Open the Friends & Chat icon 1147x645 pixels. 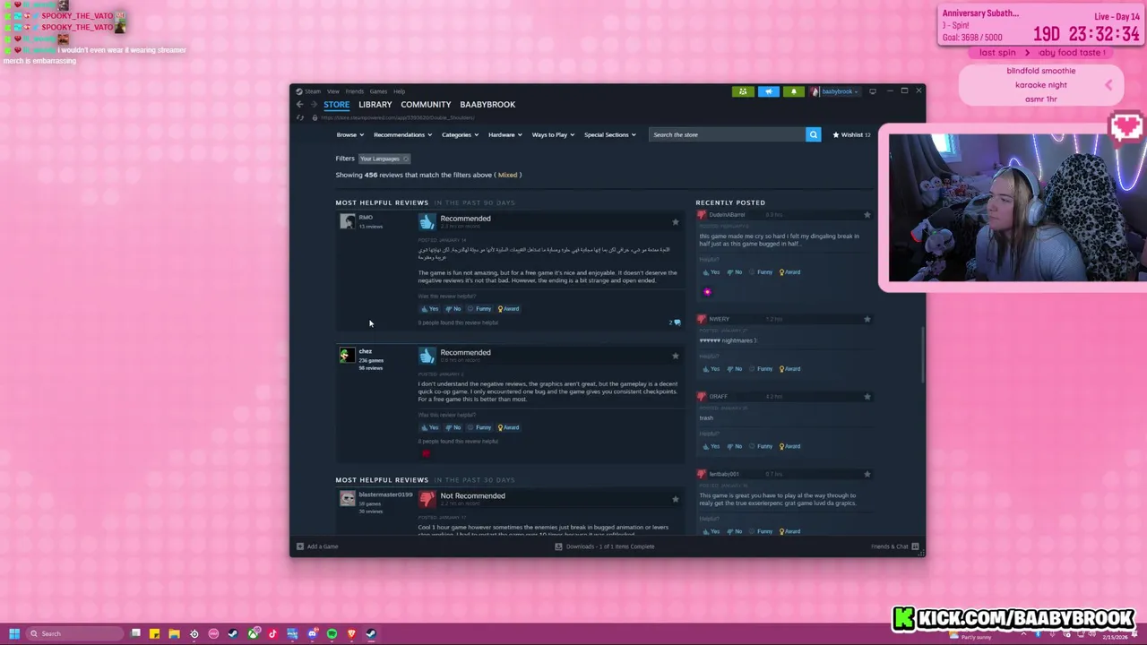pos(915,546)
